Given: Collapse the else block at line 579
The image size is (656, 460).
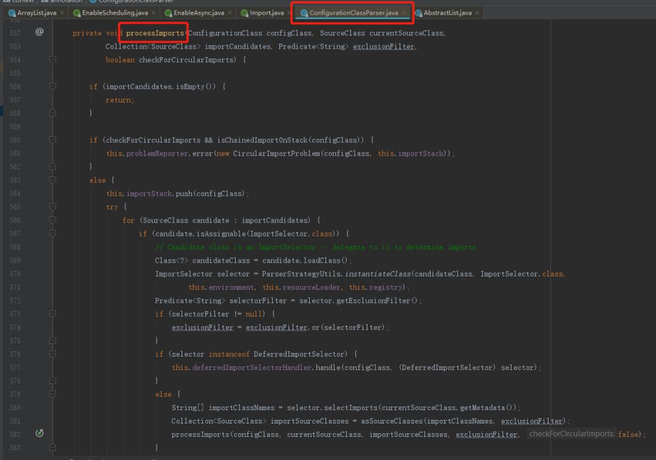Looking at the screenshot, I should tap(53, 394).
